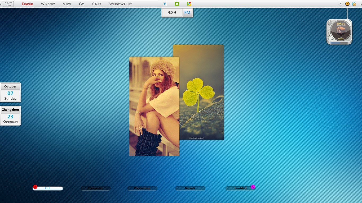The width and height of the screenshot is (362, 203).
Task: Open the Finder menu
Action: [x=27, y=4]
